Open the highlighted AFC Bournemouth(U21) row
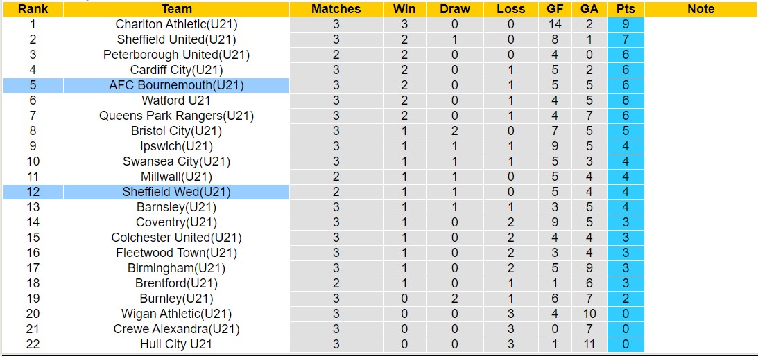This screenshot has width=758, height=356. coord(176,85)
